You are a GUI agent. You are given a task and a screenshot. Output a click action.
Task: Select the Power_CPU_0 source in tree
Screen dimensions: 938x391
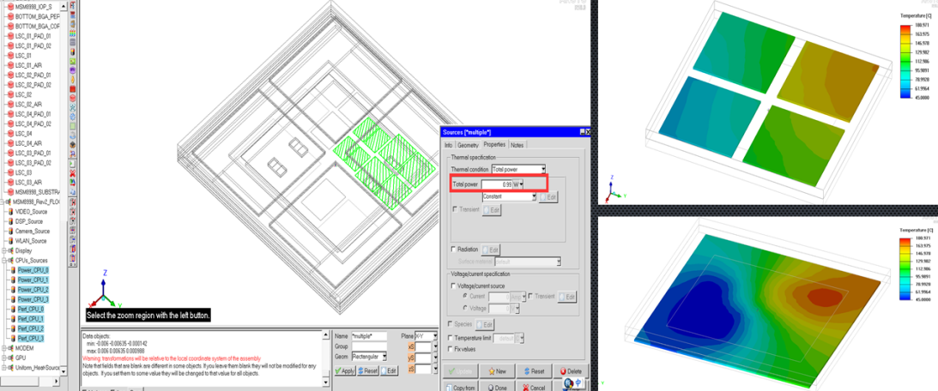[33, 270]
